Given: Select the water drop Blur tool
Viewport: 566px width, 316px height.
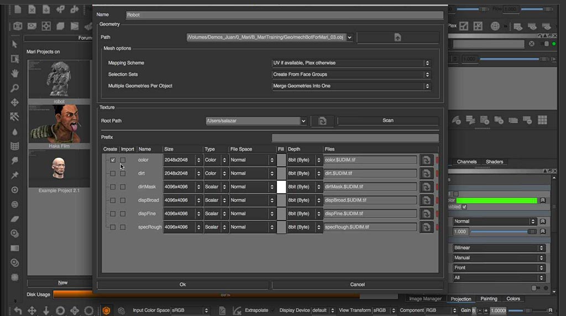Looking at the screenshot, I should click(x=14, y=131).
